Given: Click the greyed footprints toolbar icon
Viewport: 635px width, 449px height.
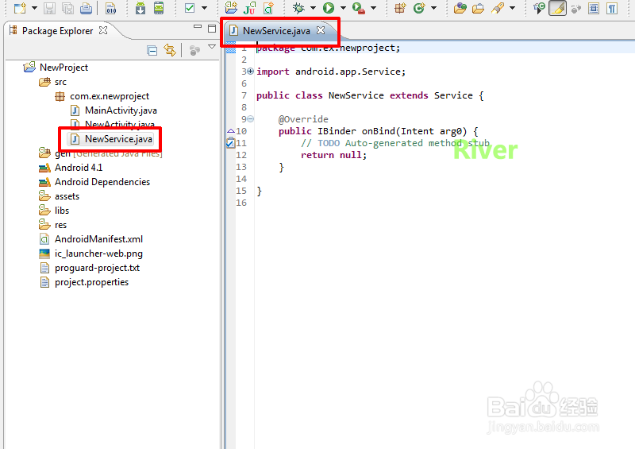Looking at the screenshot, I should (x=576, y=9).
